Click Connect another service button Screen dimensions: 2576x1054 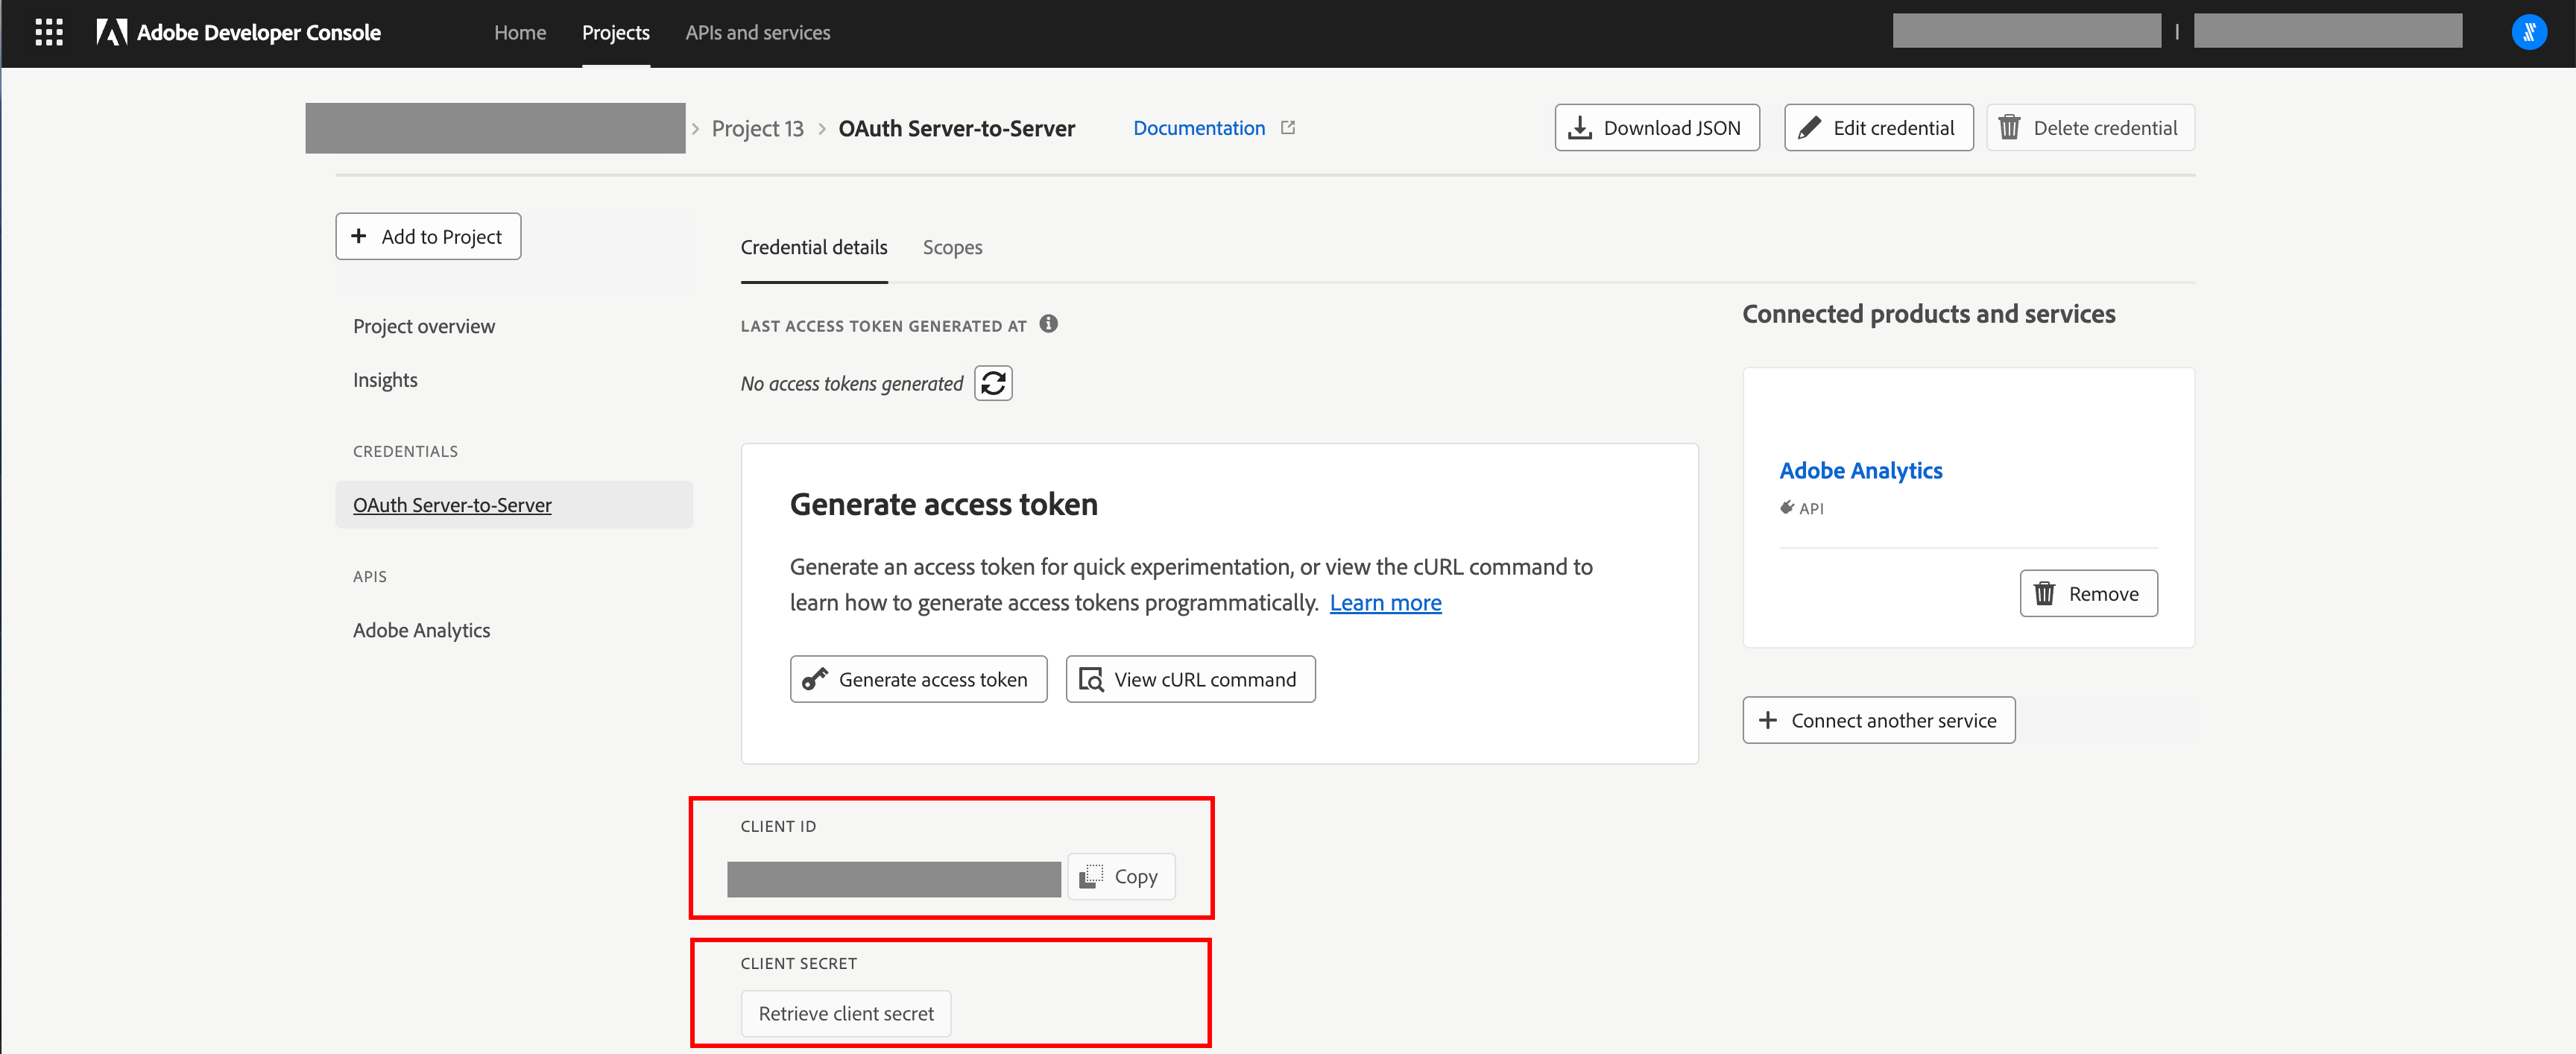pyautogui.click(x=1878, y=720)
